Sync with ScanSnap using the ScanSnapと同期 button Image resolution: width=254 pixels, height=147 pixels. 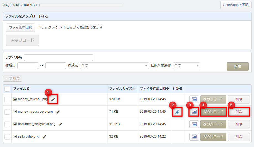tap(236, 5)
